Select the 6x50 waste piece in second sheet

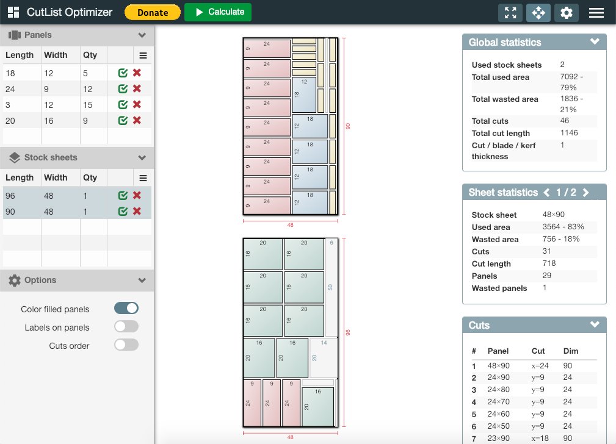332,287
